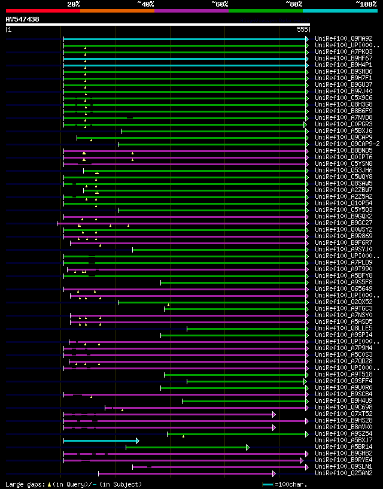Click the query end position 555
The image size is (383, 489).
(303, 29)
